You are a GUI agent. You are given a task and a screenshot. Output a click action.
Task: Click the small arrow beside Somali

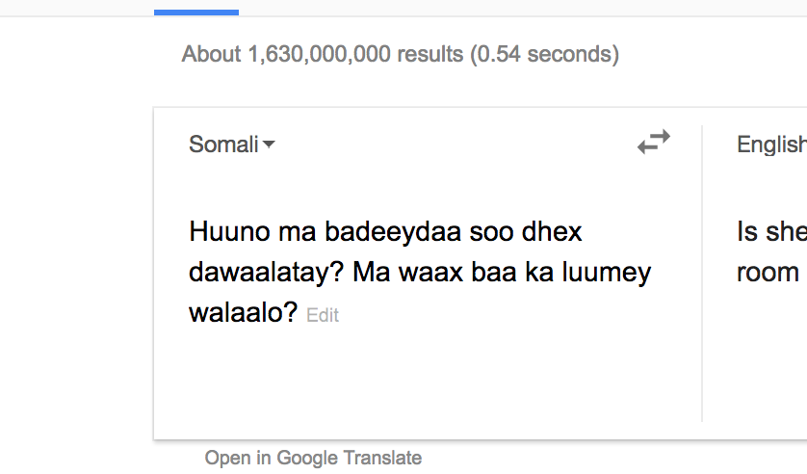(270, 145)
